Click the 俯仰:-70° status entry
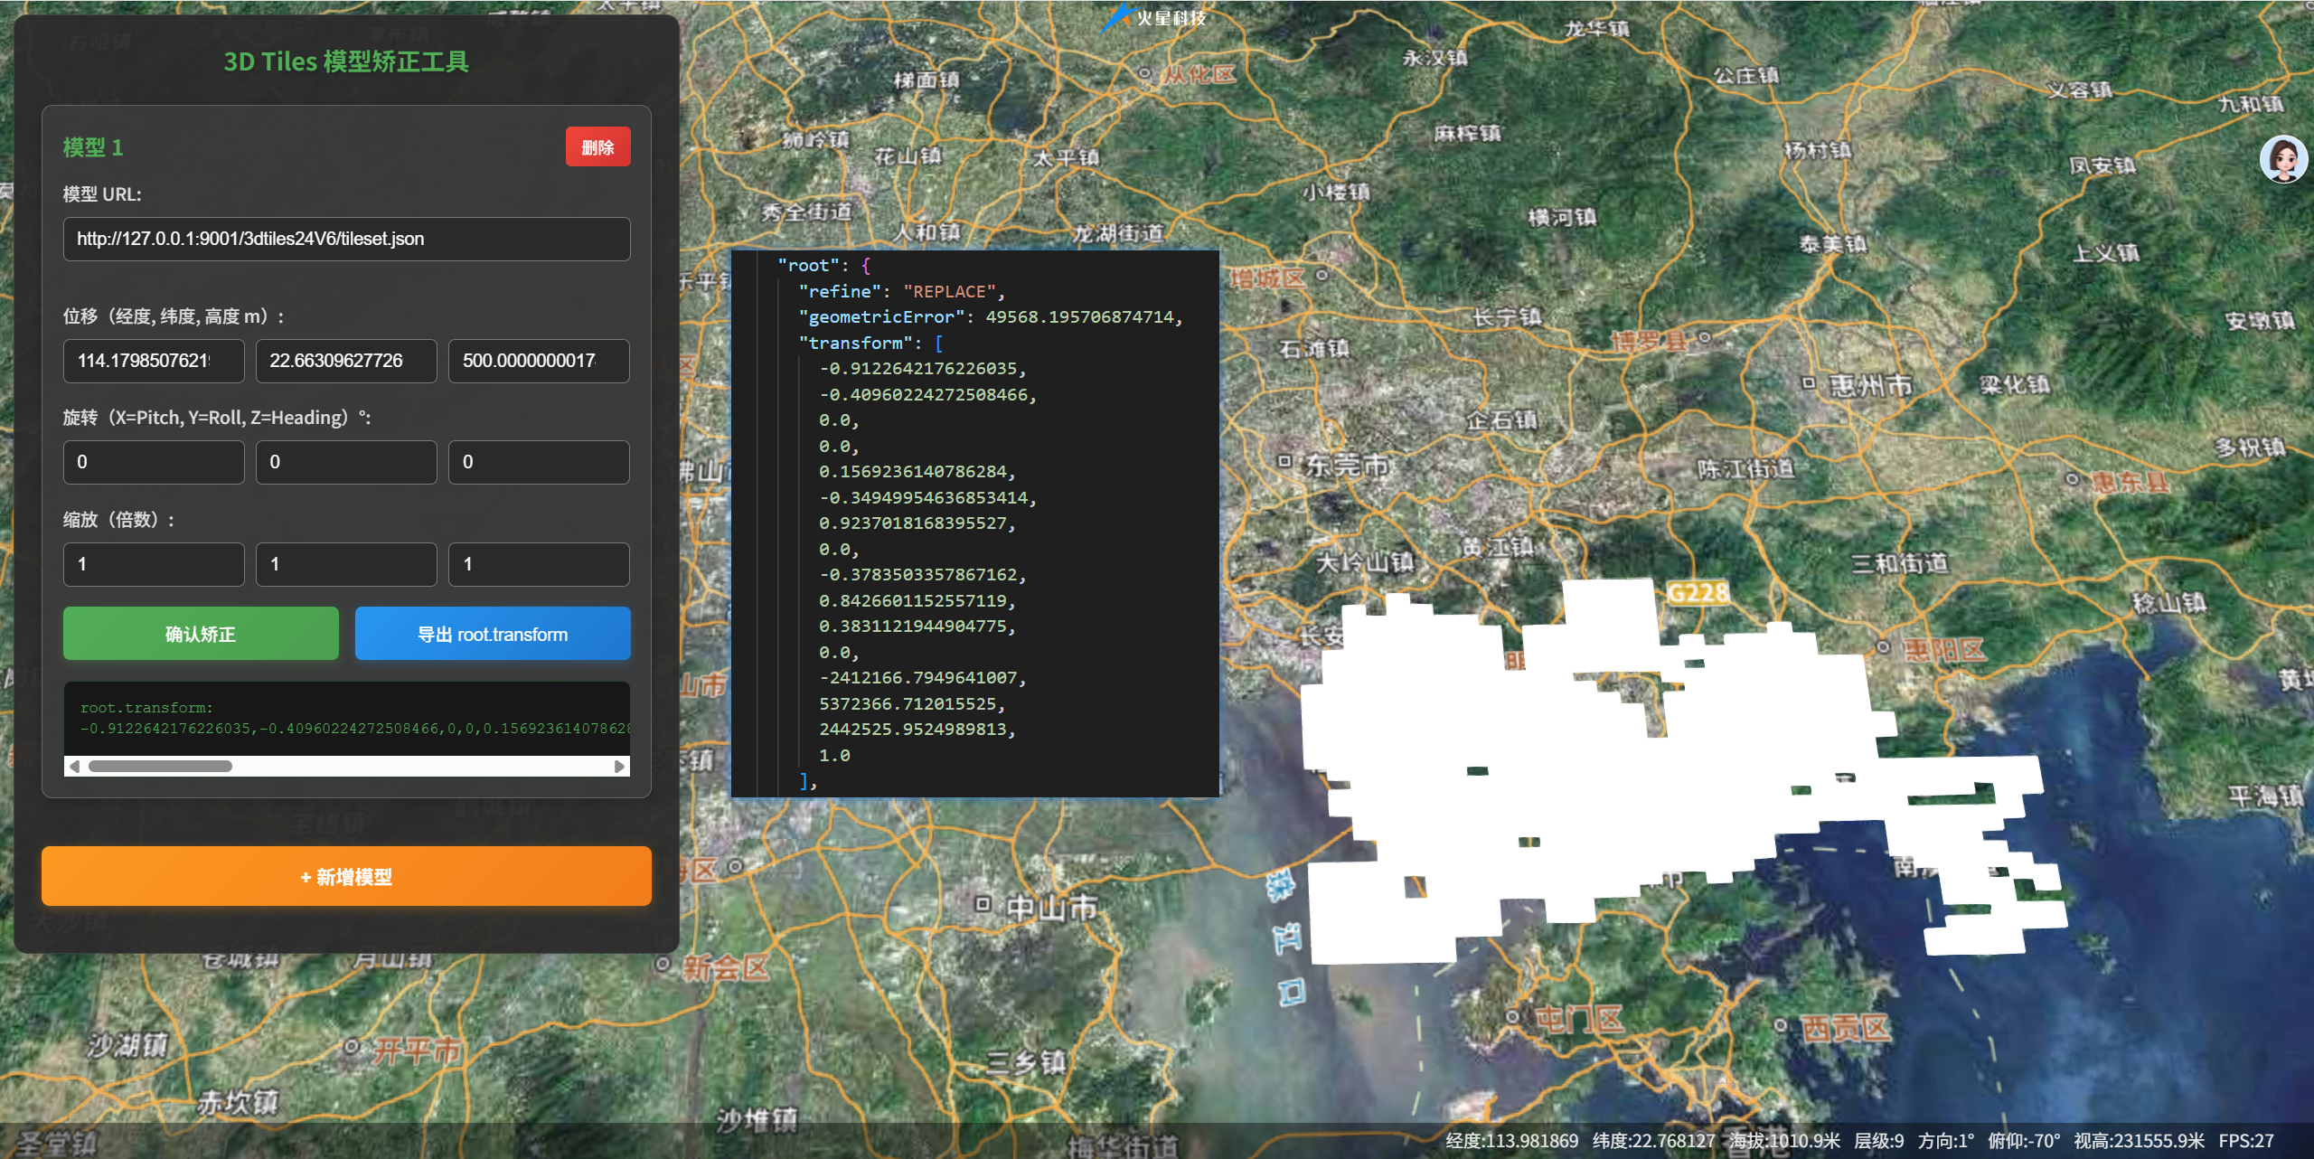The image size is (2314, 1159). 2024,1141
